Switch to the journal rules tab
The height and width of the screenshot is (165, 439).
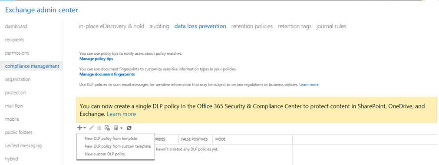tap(331, 26)
